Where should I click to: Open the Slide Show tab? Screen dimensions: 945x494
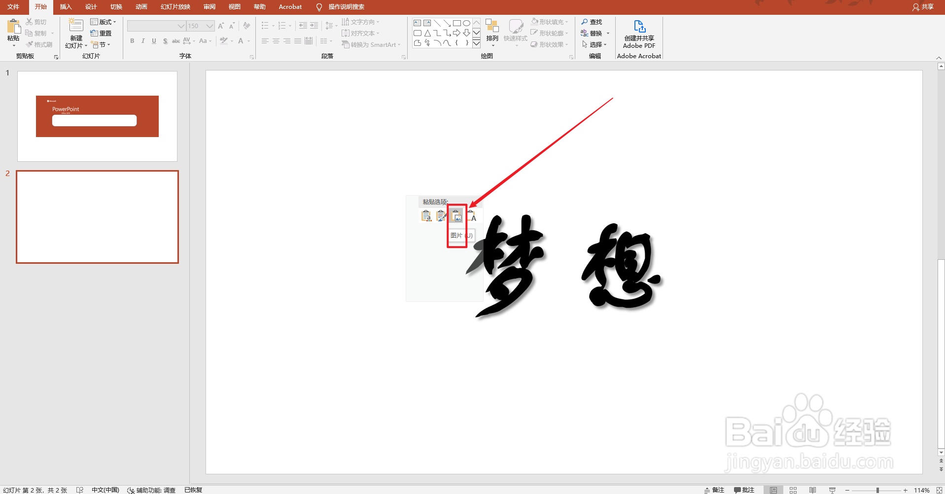(175, 7)
